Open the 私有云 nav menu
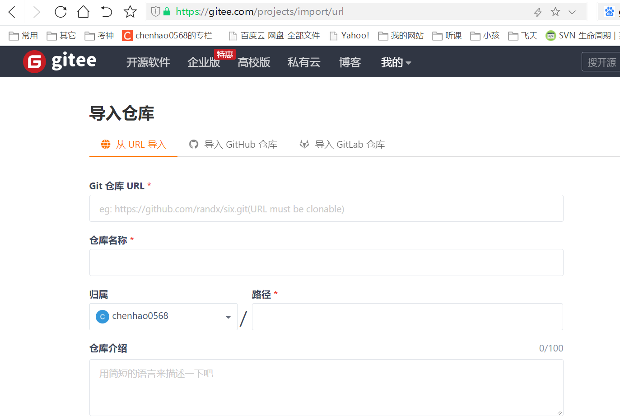This screenshot has height=417, width=620. click(x=304, y=62)
